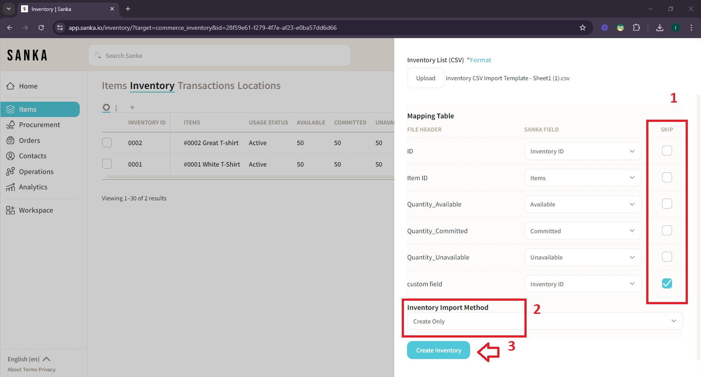701x377 pixels.
Task: Open Procurement from the sidebar icon
Action: (11, 125)
